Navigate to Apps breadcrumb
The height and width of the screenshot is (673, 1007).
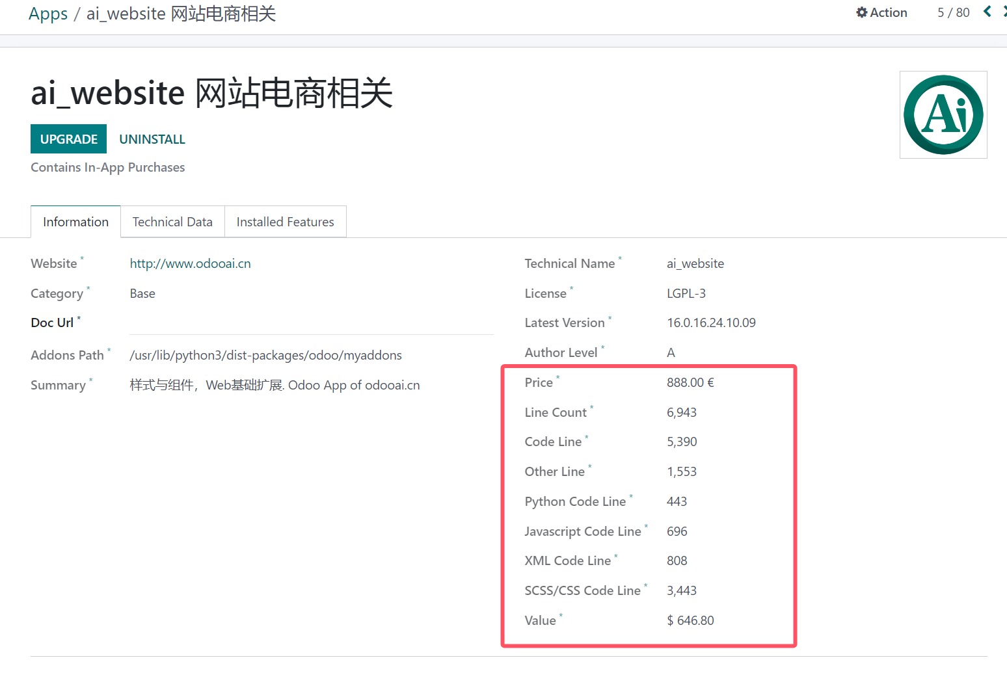48,14
